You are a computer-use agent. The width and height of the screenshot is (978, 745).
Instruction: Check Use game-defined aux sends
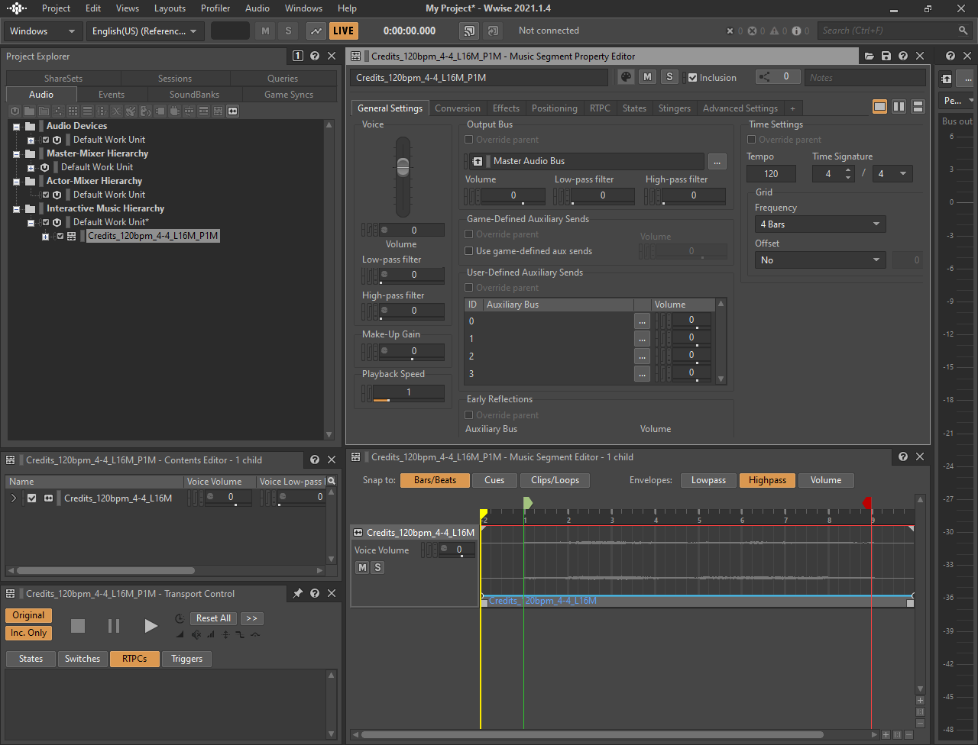point(469,251)
